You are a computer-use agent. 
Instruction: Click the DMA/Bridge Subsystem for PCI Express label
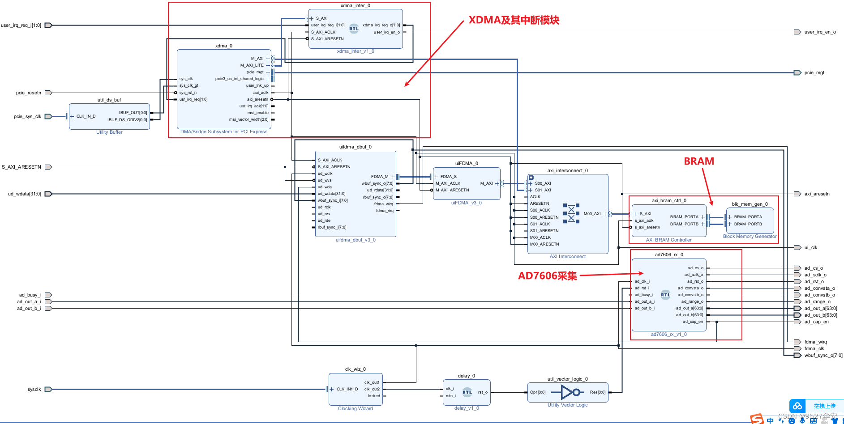coord(224,131)
